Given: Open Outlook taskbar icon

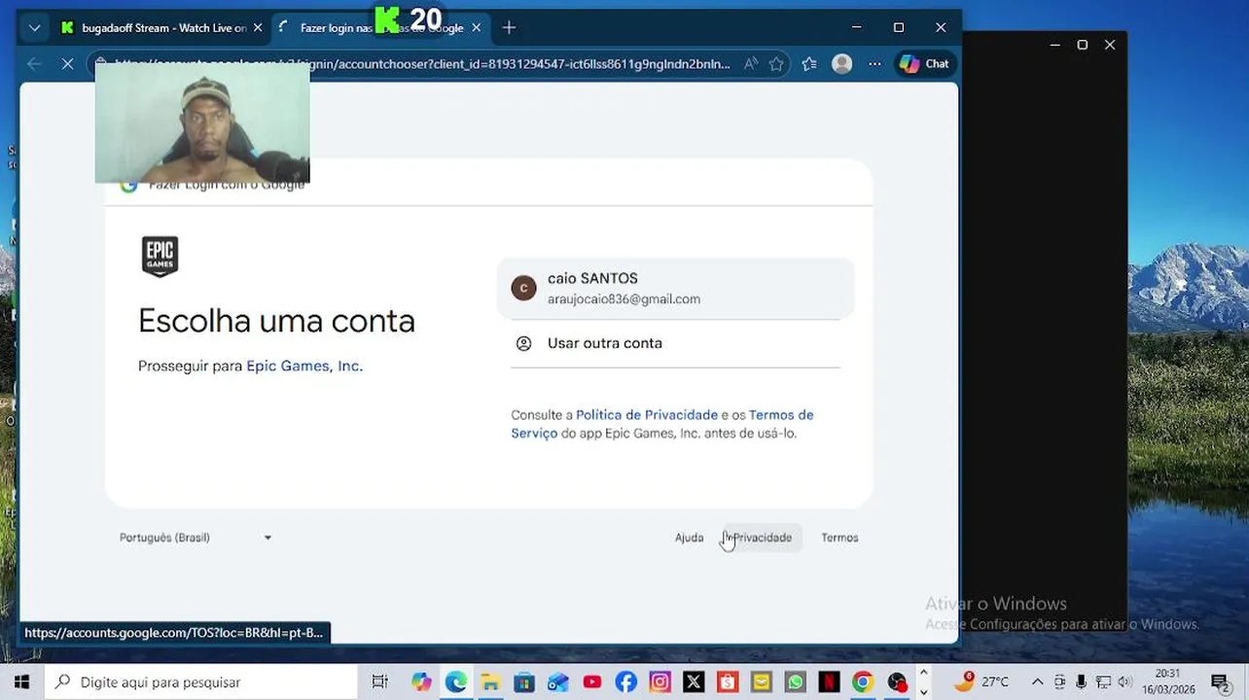Looking at the screenshot, I should click(557, 682).
